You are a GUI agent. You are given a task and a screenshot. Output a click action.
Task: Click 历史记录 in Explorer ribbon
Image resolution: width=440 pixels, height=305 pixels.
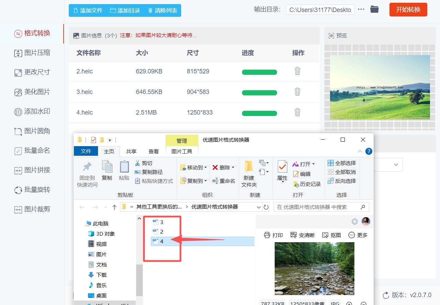coord(307,184)
